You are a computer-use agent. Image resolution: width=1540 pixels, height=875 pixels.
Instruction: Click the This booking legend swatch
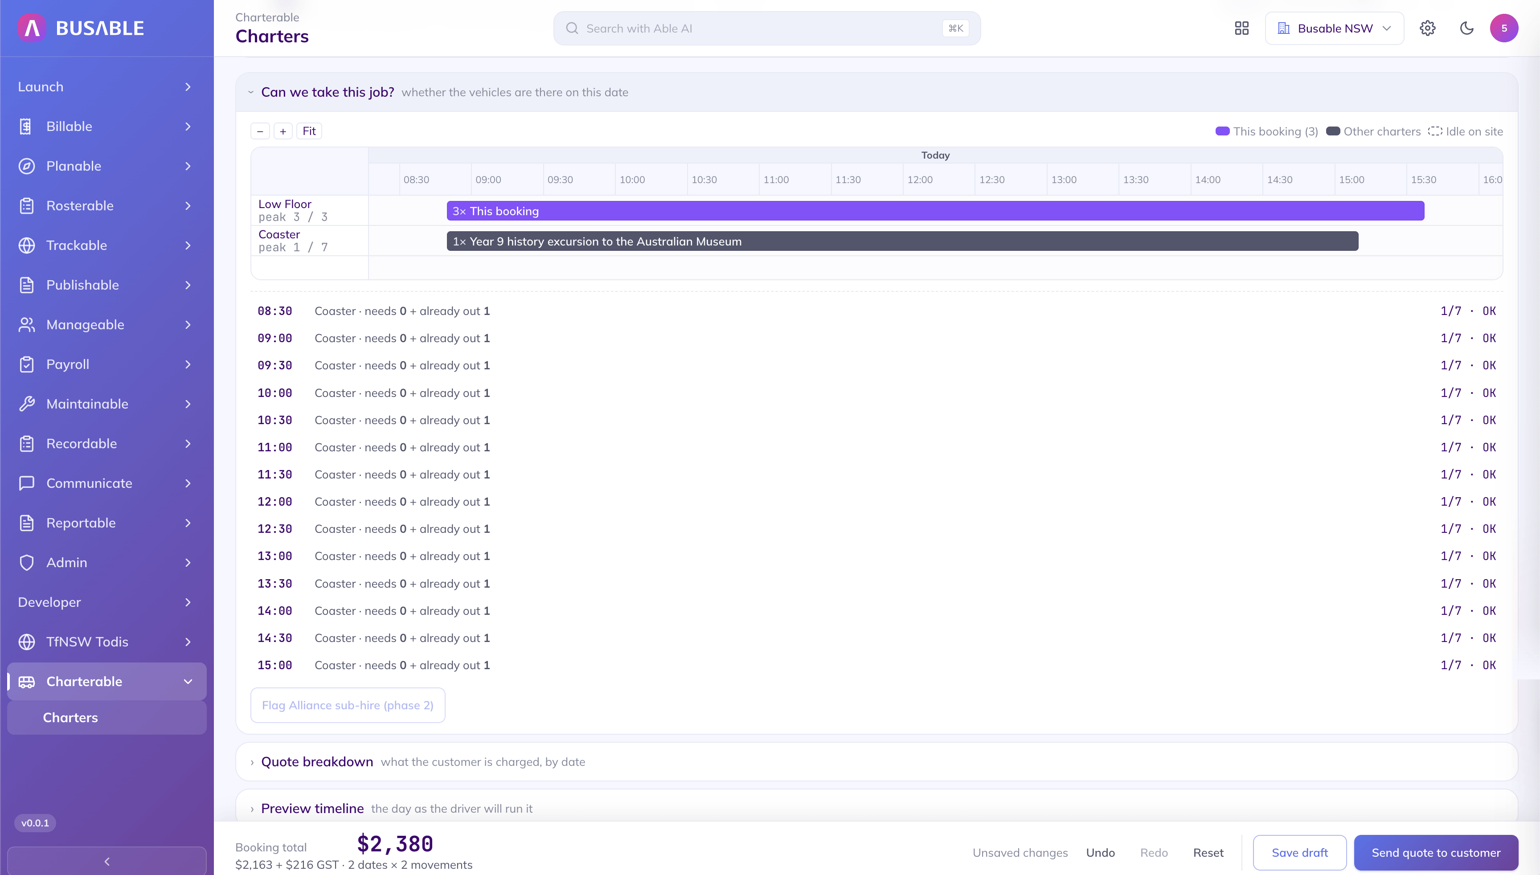click(x=1223, y=131)
